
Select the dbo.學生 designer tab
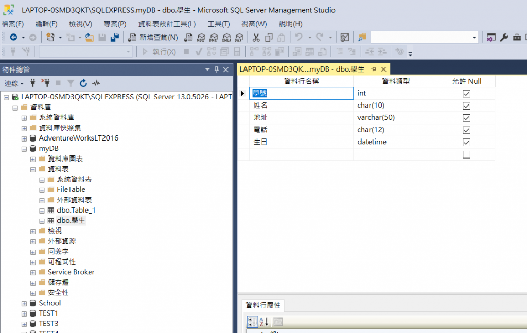coord(302,69)
